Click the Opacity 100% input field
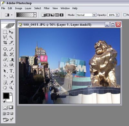The image size is (129, 126). (112, 15)
